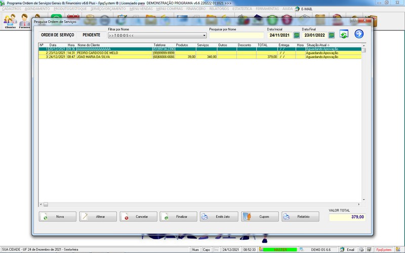Click the grid's horizontal scroll right arrow

(359, 204)
